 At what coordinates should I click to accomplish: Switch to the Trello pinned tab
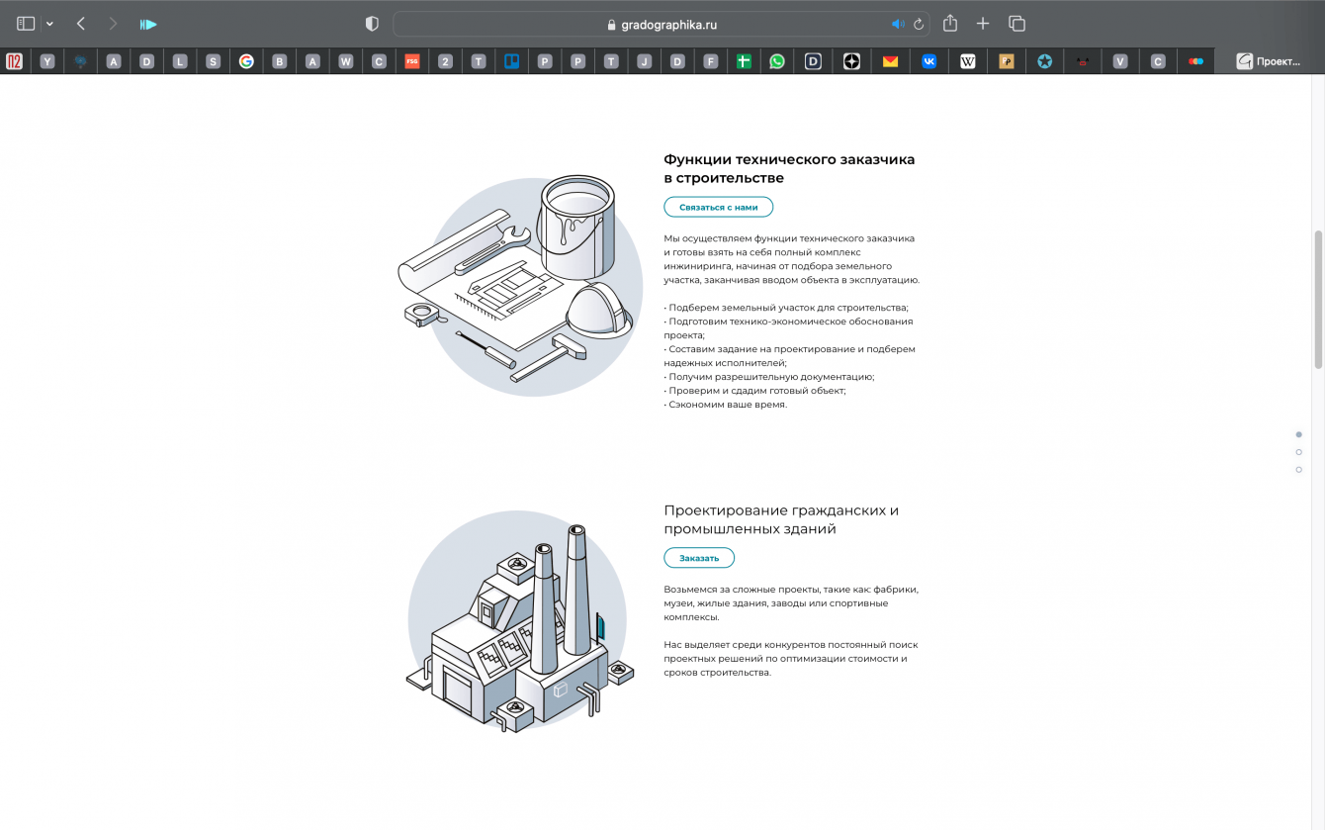[x=511, y=61]
